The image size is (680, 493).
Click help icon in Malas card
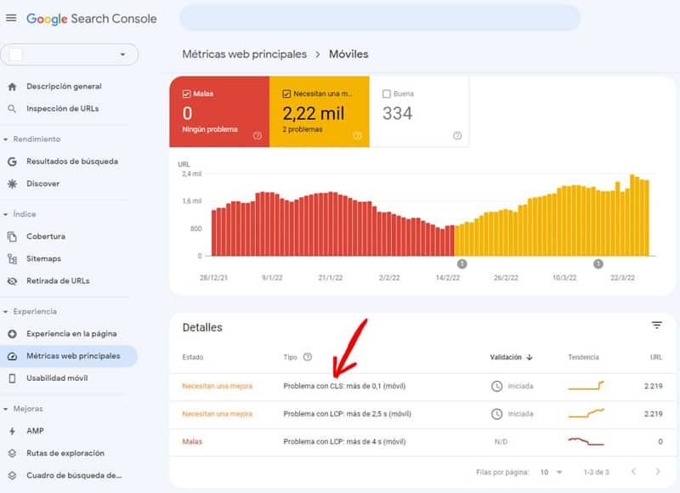[258, 136]
